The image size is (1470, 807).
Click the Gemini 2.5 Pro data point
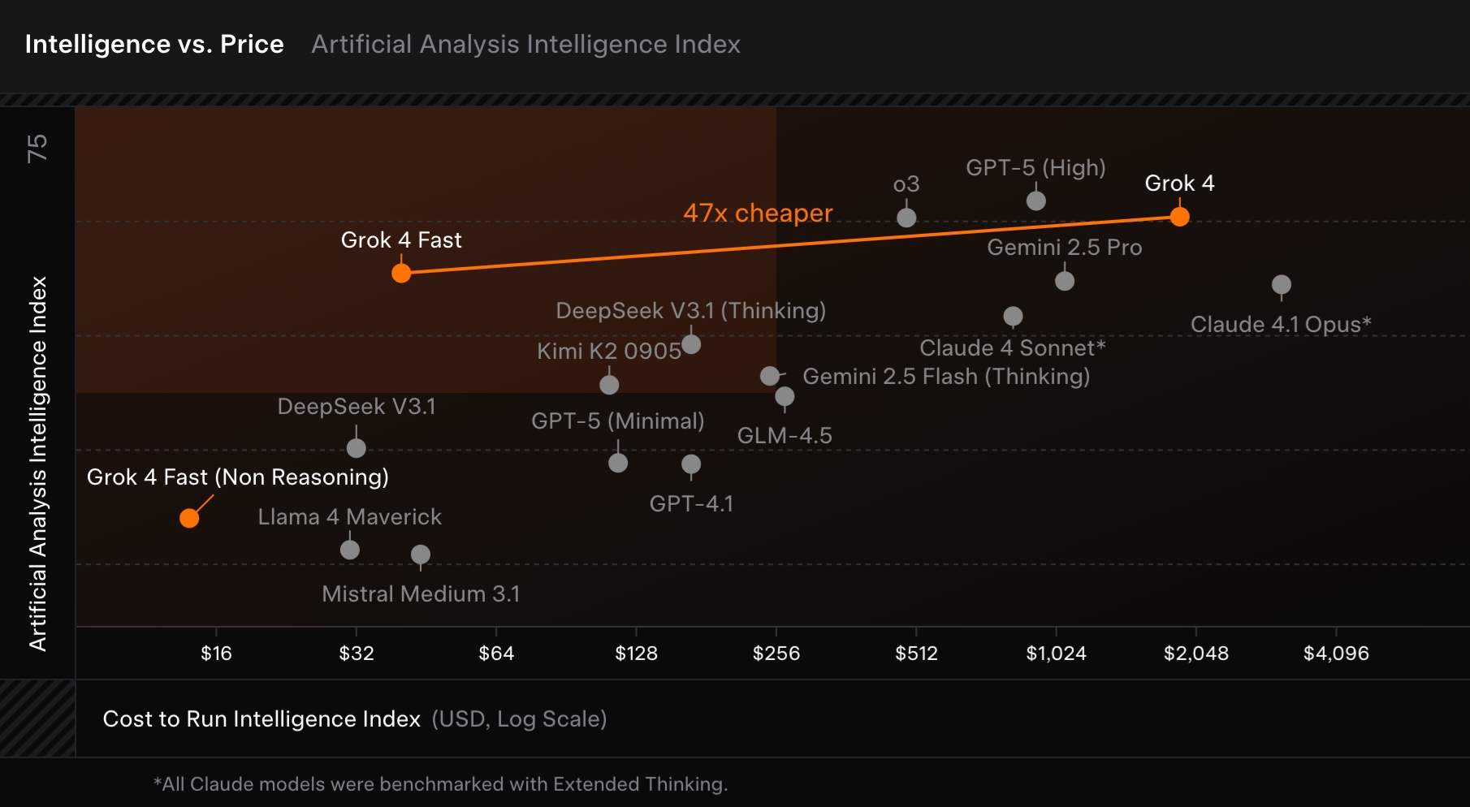(1064, 281)
